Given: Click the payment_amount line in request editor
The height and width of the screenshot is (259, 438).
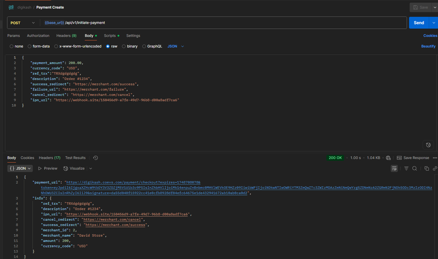Looking at the screenshot, I should point(57,63).
